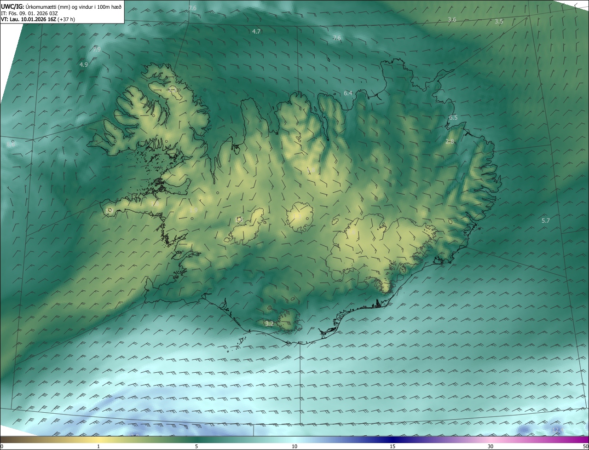Click the colour scale tick label '15'

tap(393, 446)
